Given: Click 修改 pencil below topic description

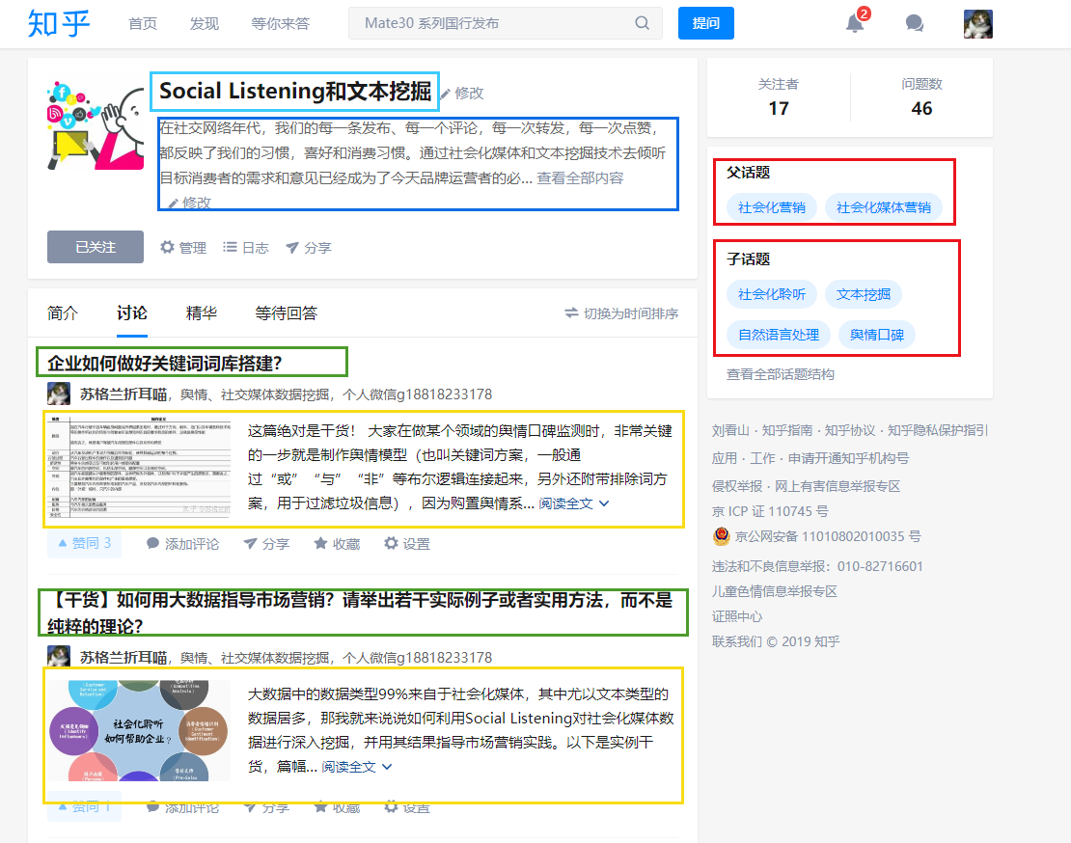Looking at the screenshot, I should [x=189, y=203].
